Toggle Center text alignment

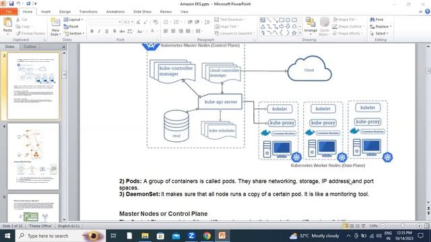tap(173, 31)
